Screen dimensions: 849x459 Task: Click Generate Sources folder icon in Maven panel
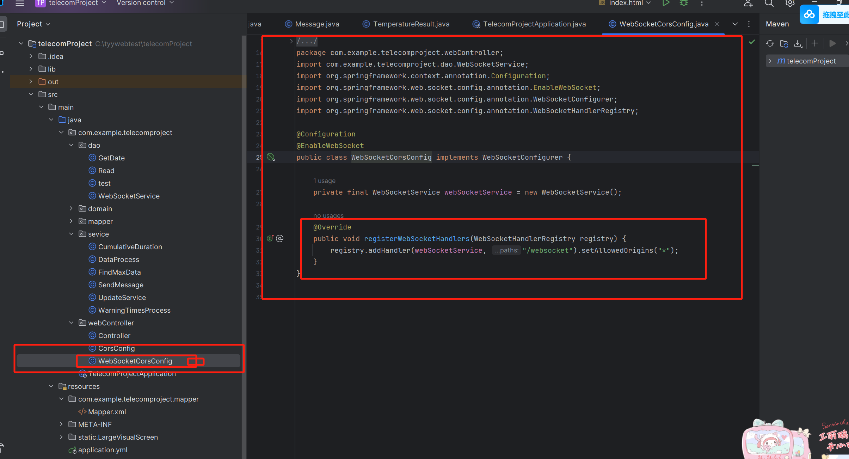coord(785,43)
